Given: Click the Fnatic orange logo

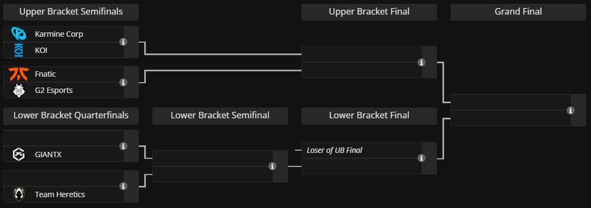Looking at the screenshot, I should [x=19, y=75].
